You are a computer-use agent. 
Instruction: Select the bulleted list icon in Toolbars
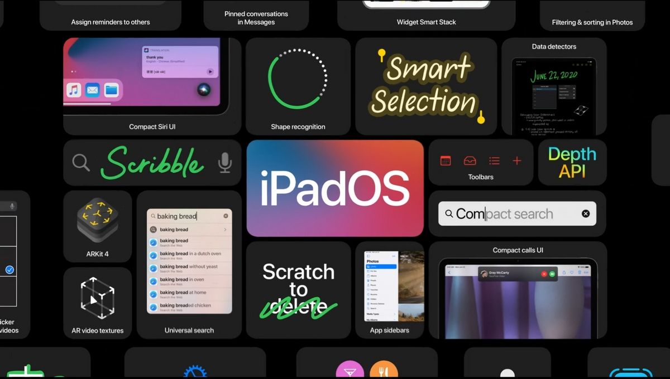point(495,161)
